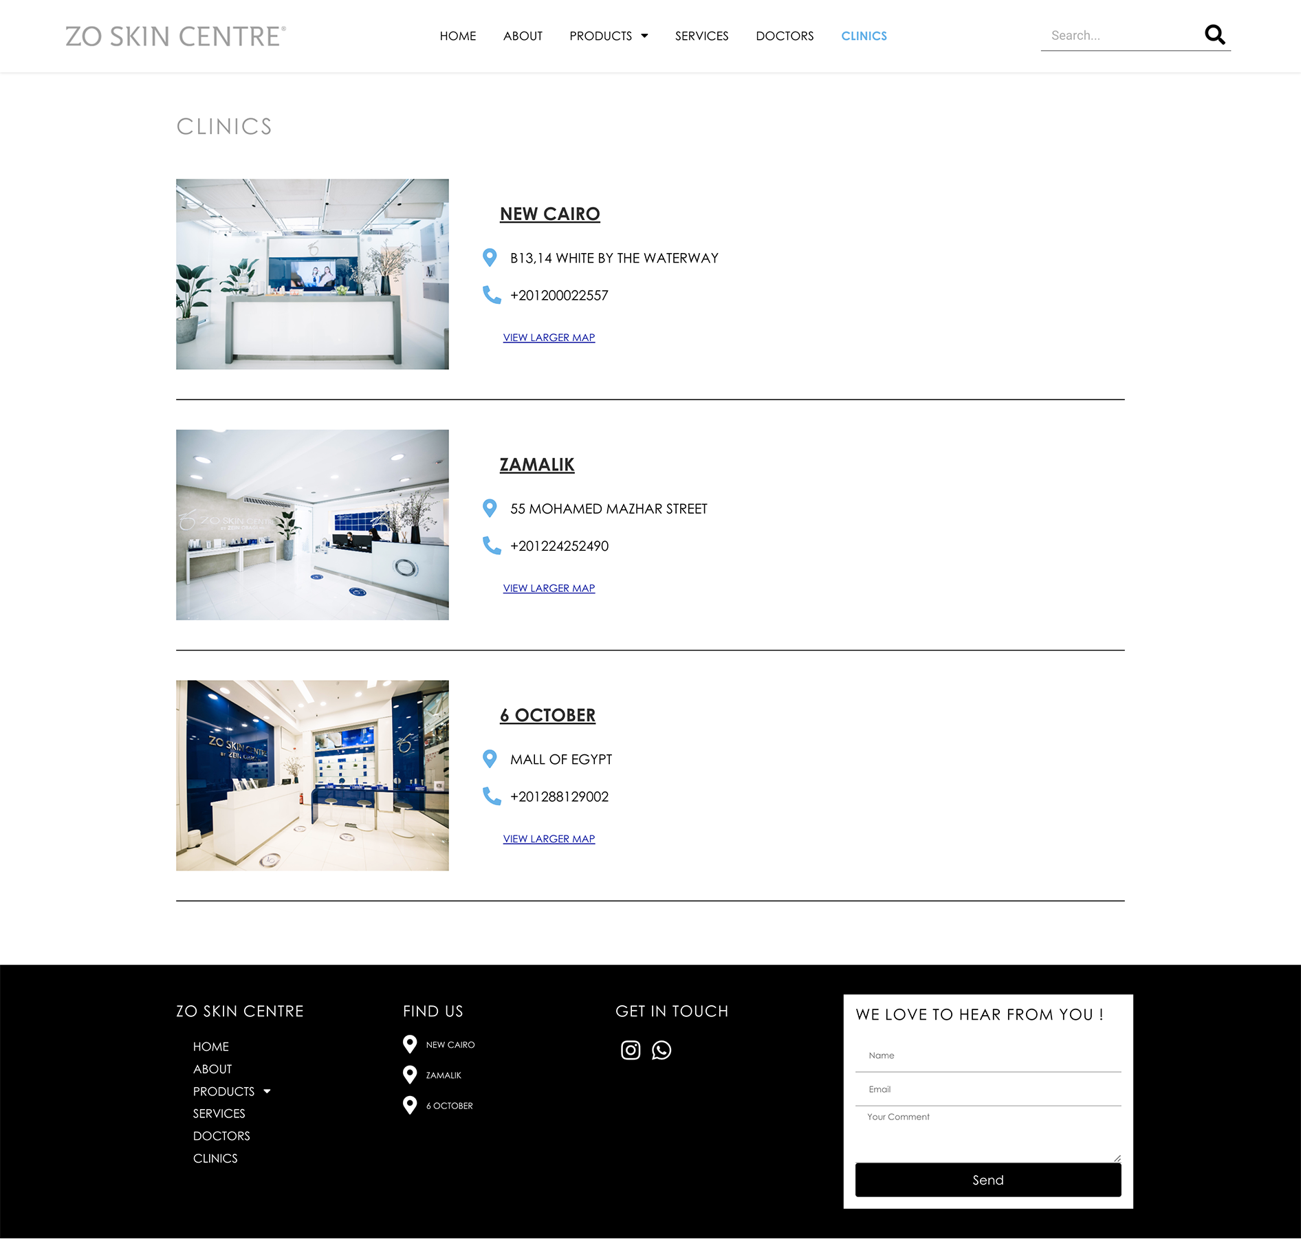Click footer Home link
The image size is (1301, 1248).
[211, 1047]
